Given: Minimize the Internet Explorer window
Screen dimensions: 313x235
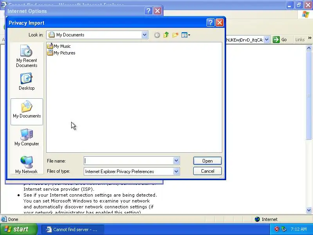Looking at the screenshot, I should 290,5.
